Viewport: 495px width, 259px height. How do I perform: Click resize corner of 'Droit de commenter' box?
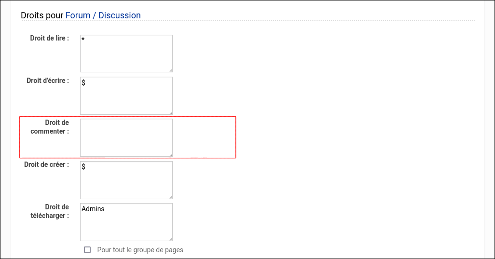coord(170,154)
